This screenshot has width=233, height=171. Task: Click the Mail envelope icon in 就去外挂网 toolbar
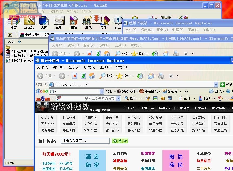point(151,76)
